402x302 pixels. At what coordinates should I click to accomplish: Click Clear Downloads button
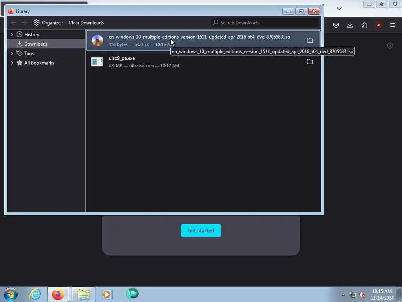click(x=86, y=22)
